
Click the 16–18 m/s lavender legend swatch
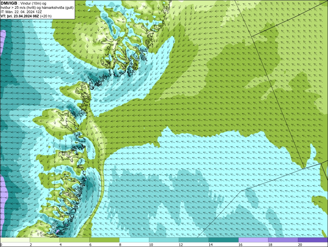tap(253, 240)
